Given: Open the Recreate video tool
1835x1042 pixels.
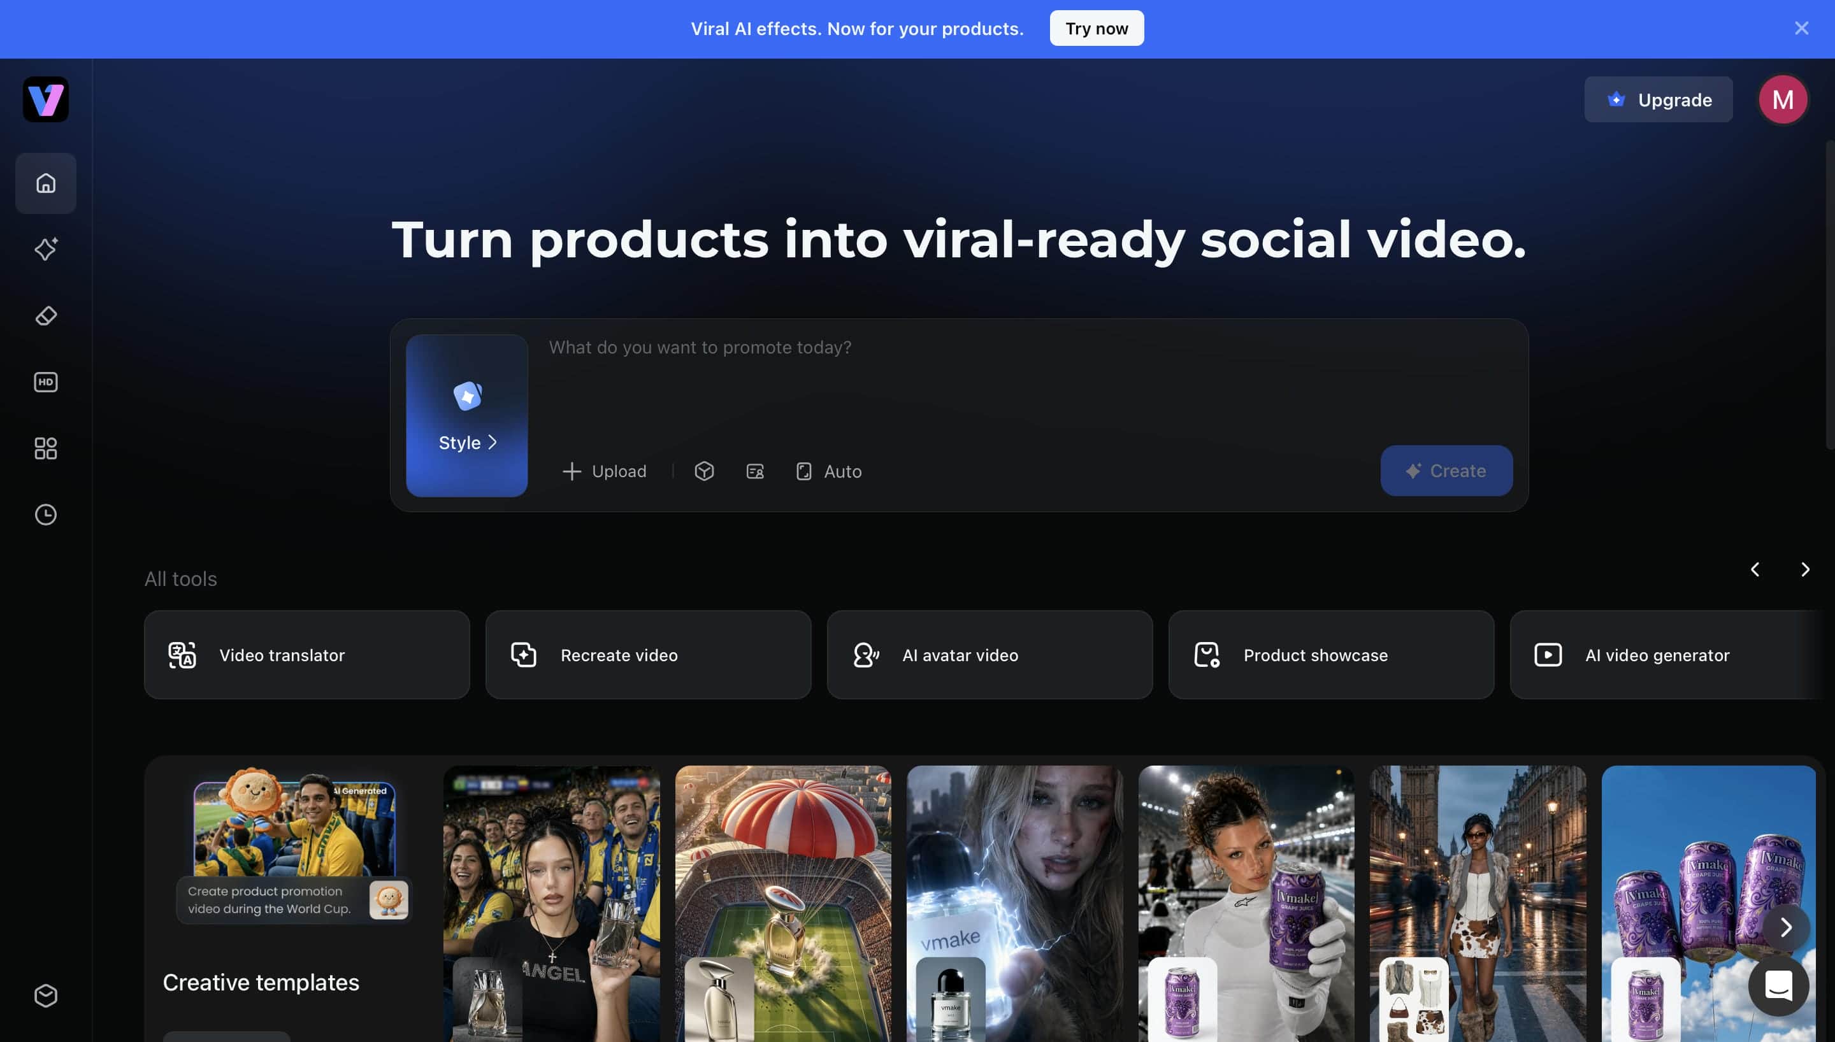Looking at the screenshot, I should tap(649, 655).
